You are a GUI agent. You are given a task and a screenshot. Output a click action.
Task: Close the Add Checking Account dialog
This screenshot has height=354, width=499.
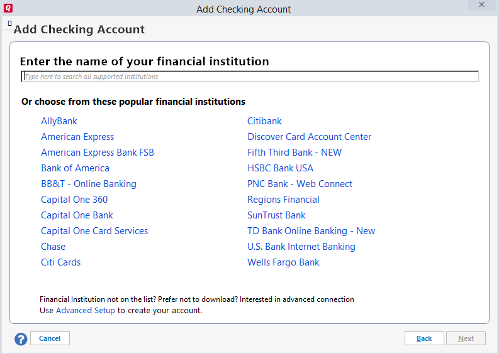[481, 4]
